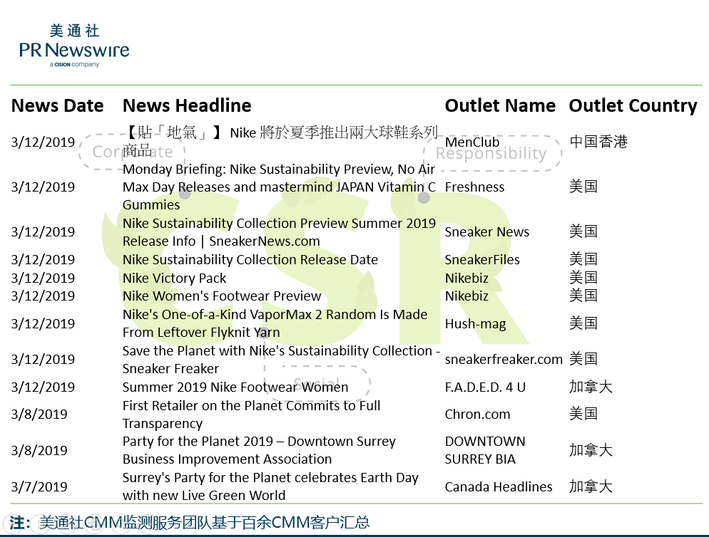Screen dimensions: 709x537
Task: Click the 3/8/2019 date in the DOWNTOWN SURREY row
Action: 39,450
